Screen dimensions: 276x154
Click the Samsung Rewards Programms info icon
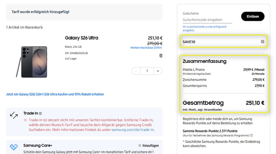click(x=251, y=135)
